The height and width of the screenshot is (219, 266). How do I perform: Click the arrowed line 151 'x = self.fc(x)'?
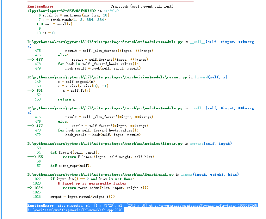[x=76, y=90]
